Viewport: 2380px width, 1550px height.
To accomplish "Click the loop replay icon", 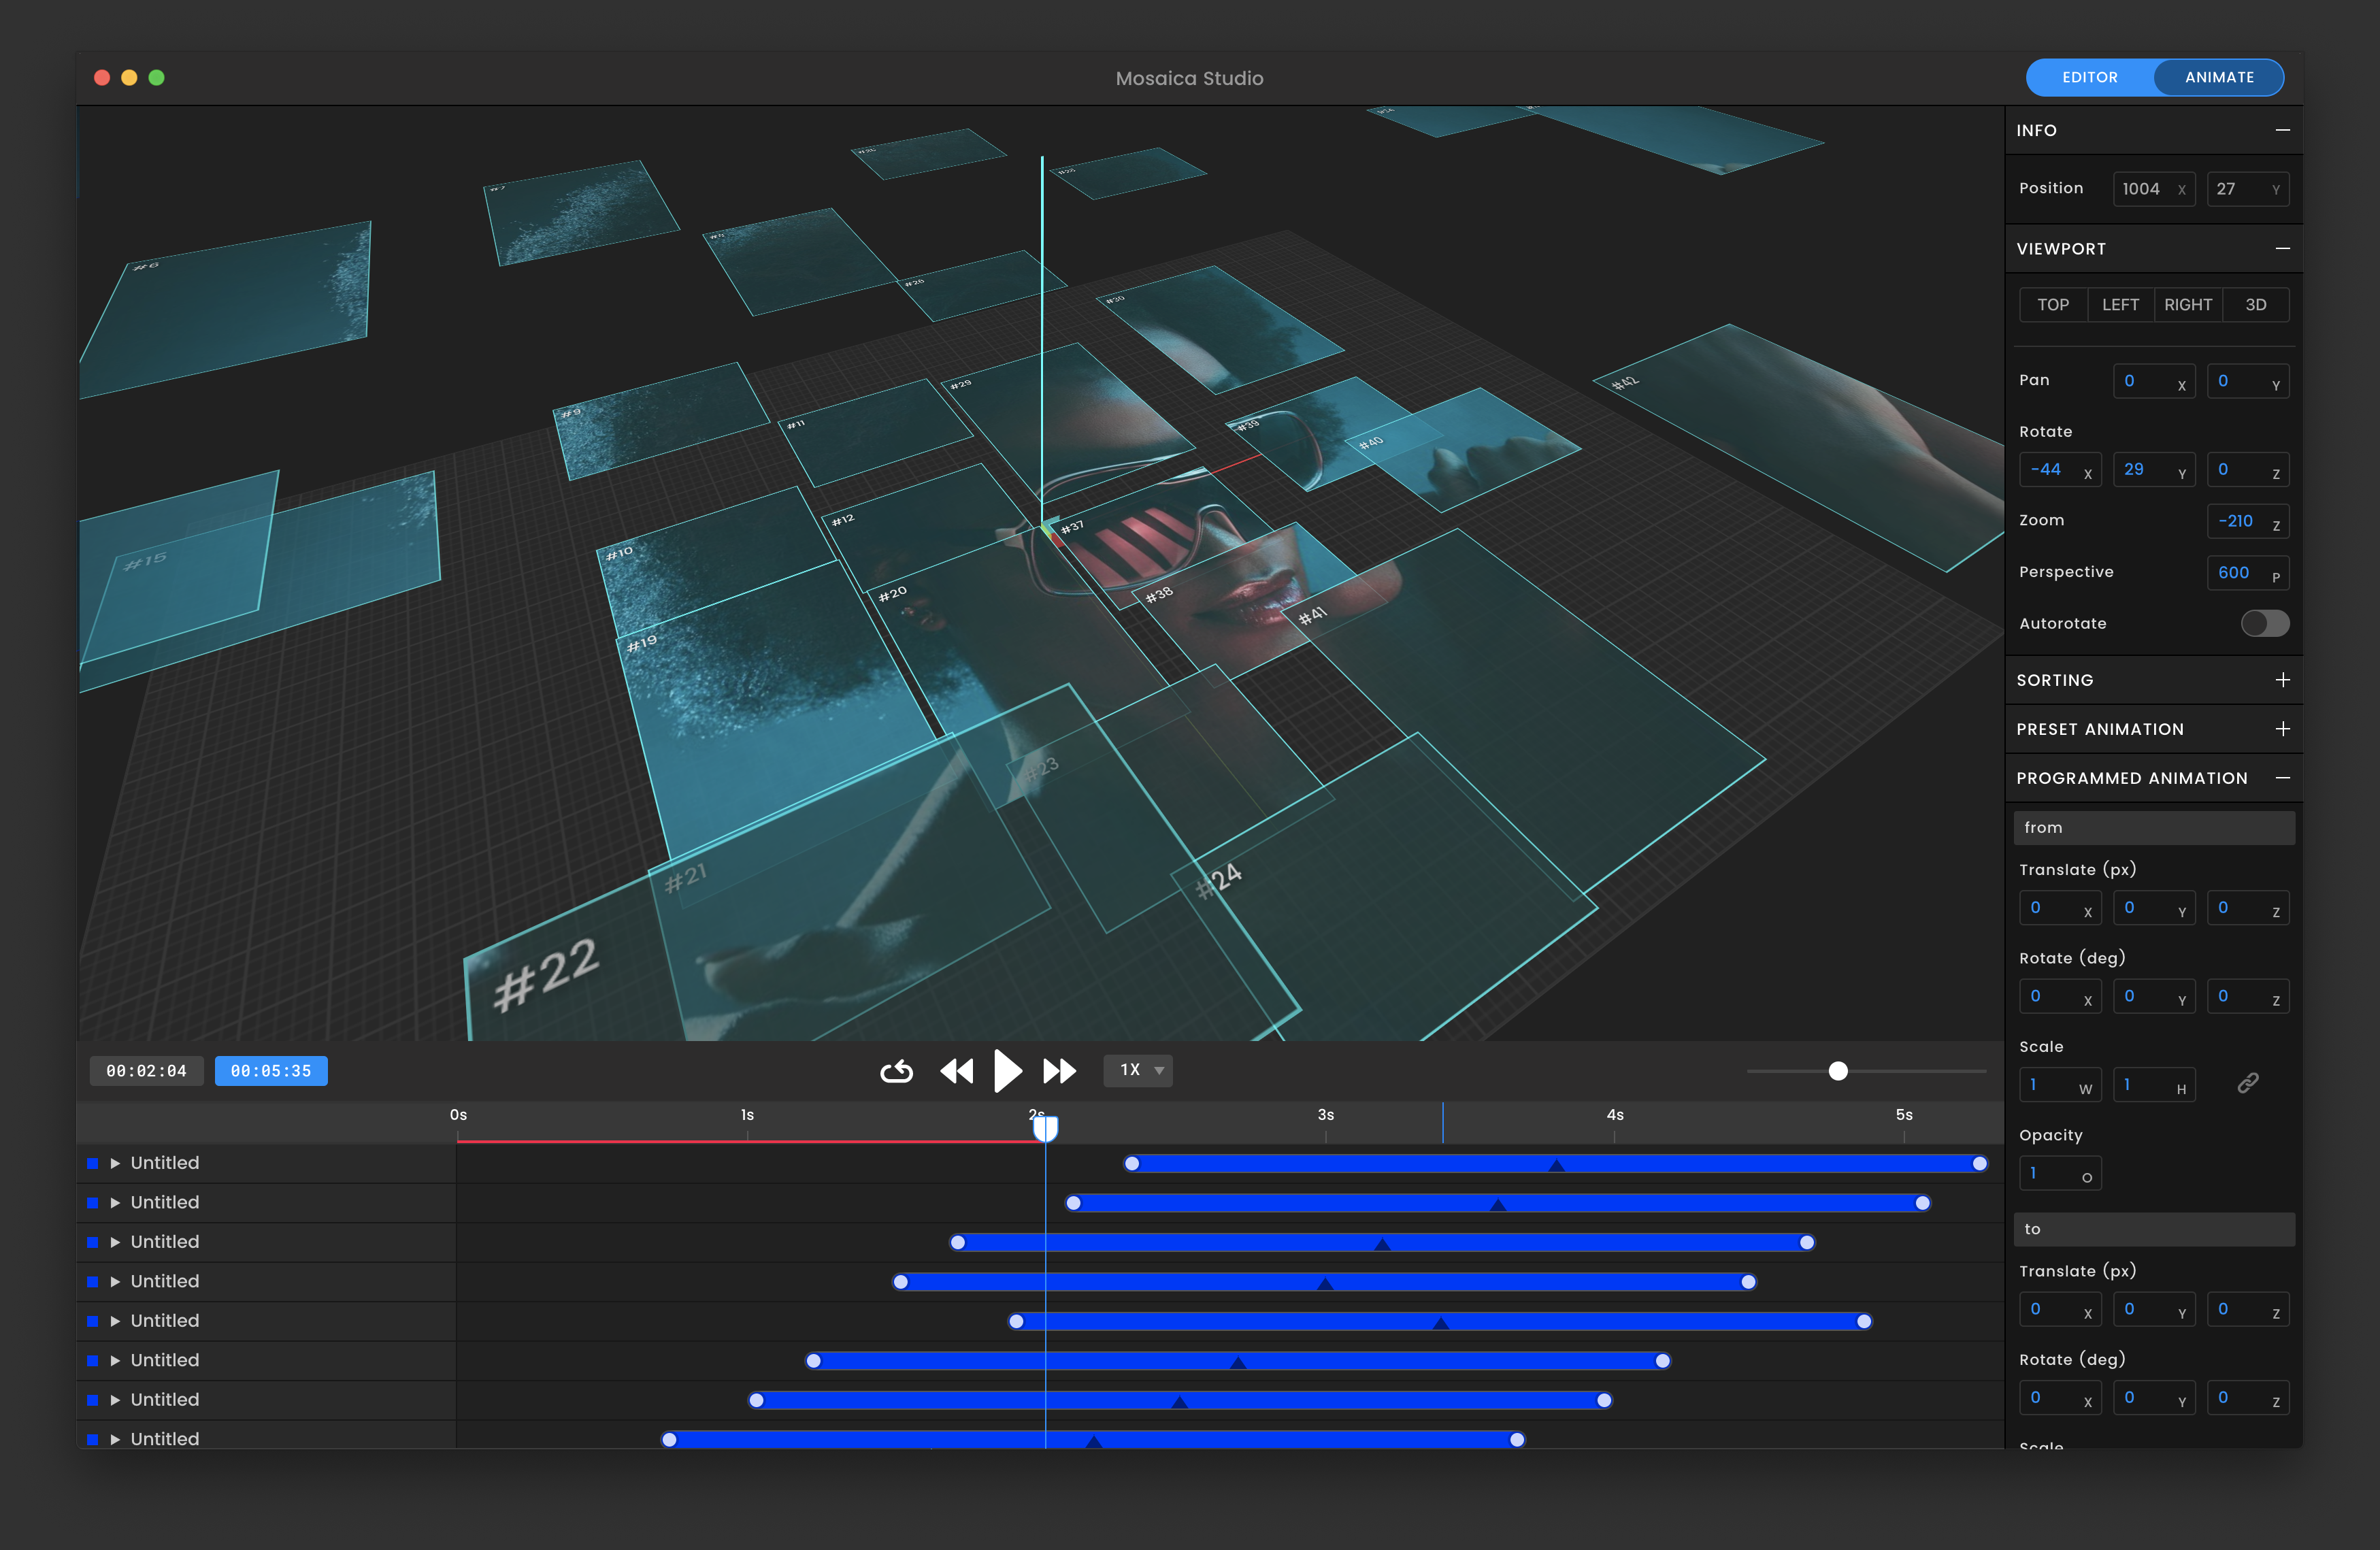I will tap(896, 1071).
